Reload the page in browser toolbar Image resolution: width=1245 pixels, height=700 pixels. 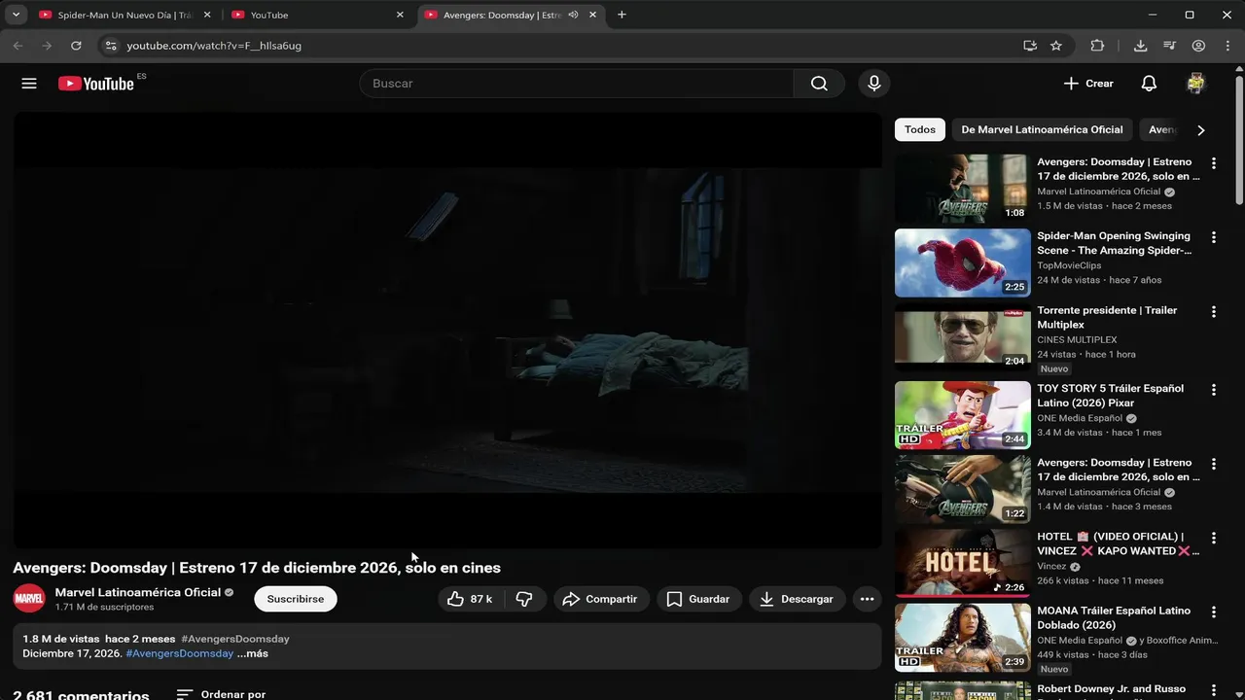(76, 46)
